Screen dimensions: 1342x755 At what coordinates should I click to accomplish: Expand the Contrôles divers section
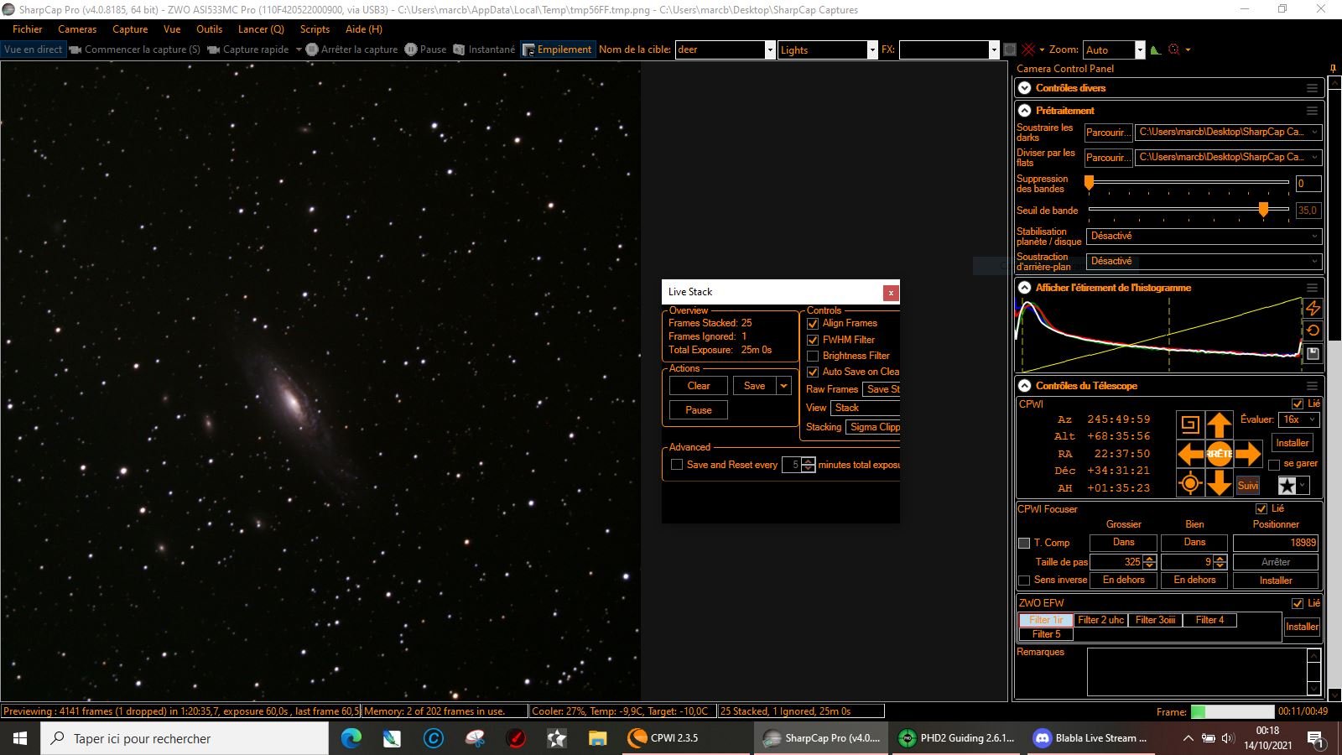point(1024,88)
